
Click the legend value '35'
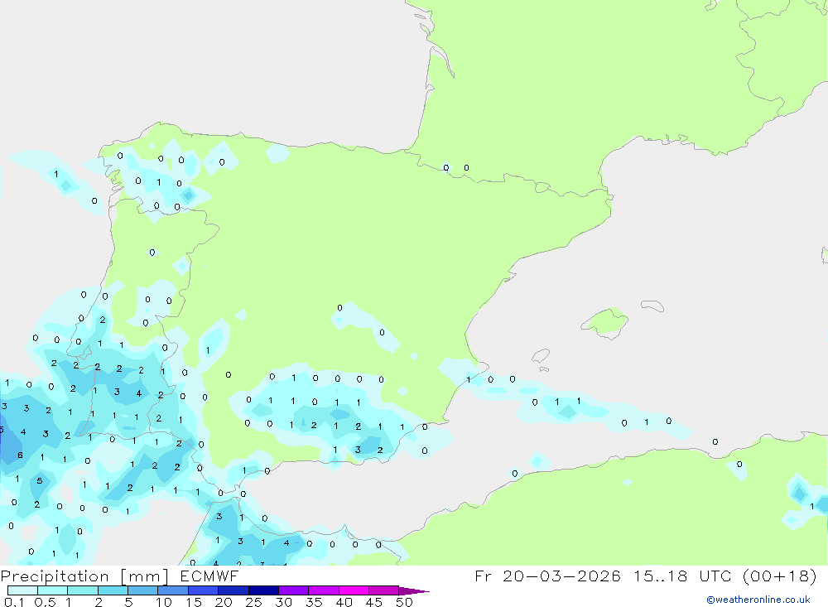coord(314,602)
